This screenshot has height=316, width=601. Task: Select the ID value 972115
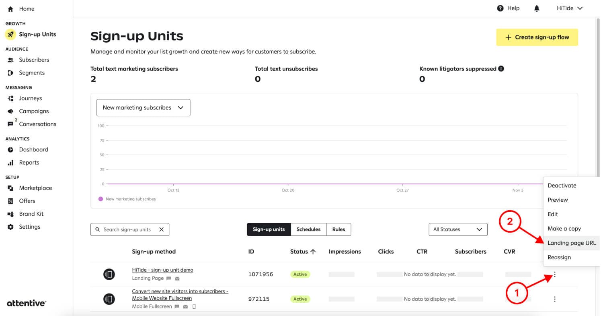coord(259,299)
